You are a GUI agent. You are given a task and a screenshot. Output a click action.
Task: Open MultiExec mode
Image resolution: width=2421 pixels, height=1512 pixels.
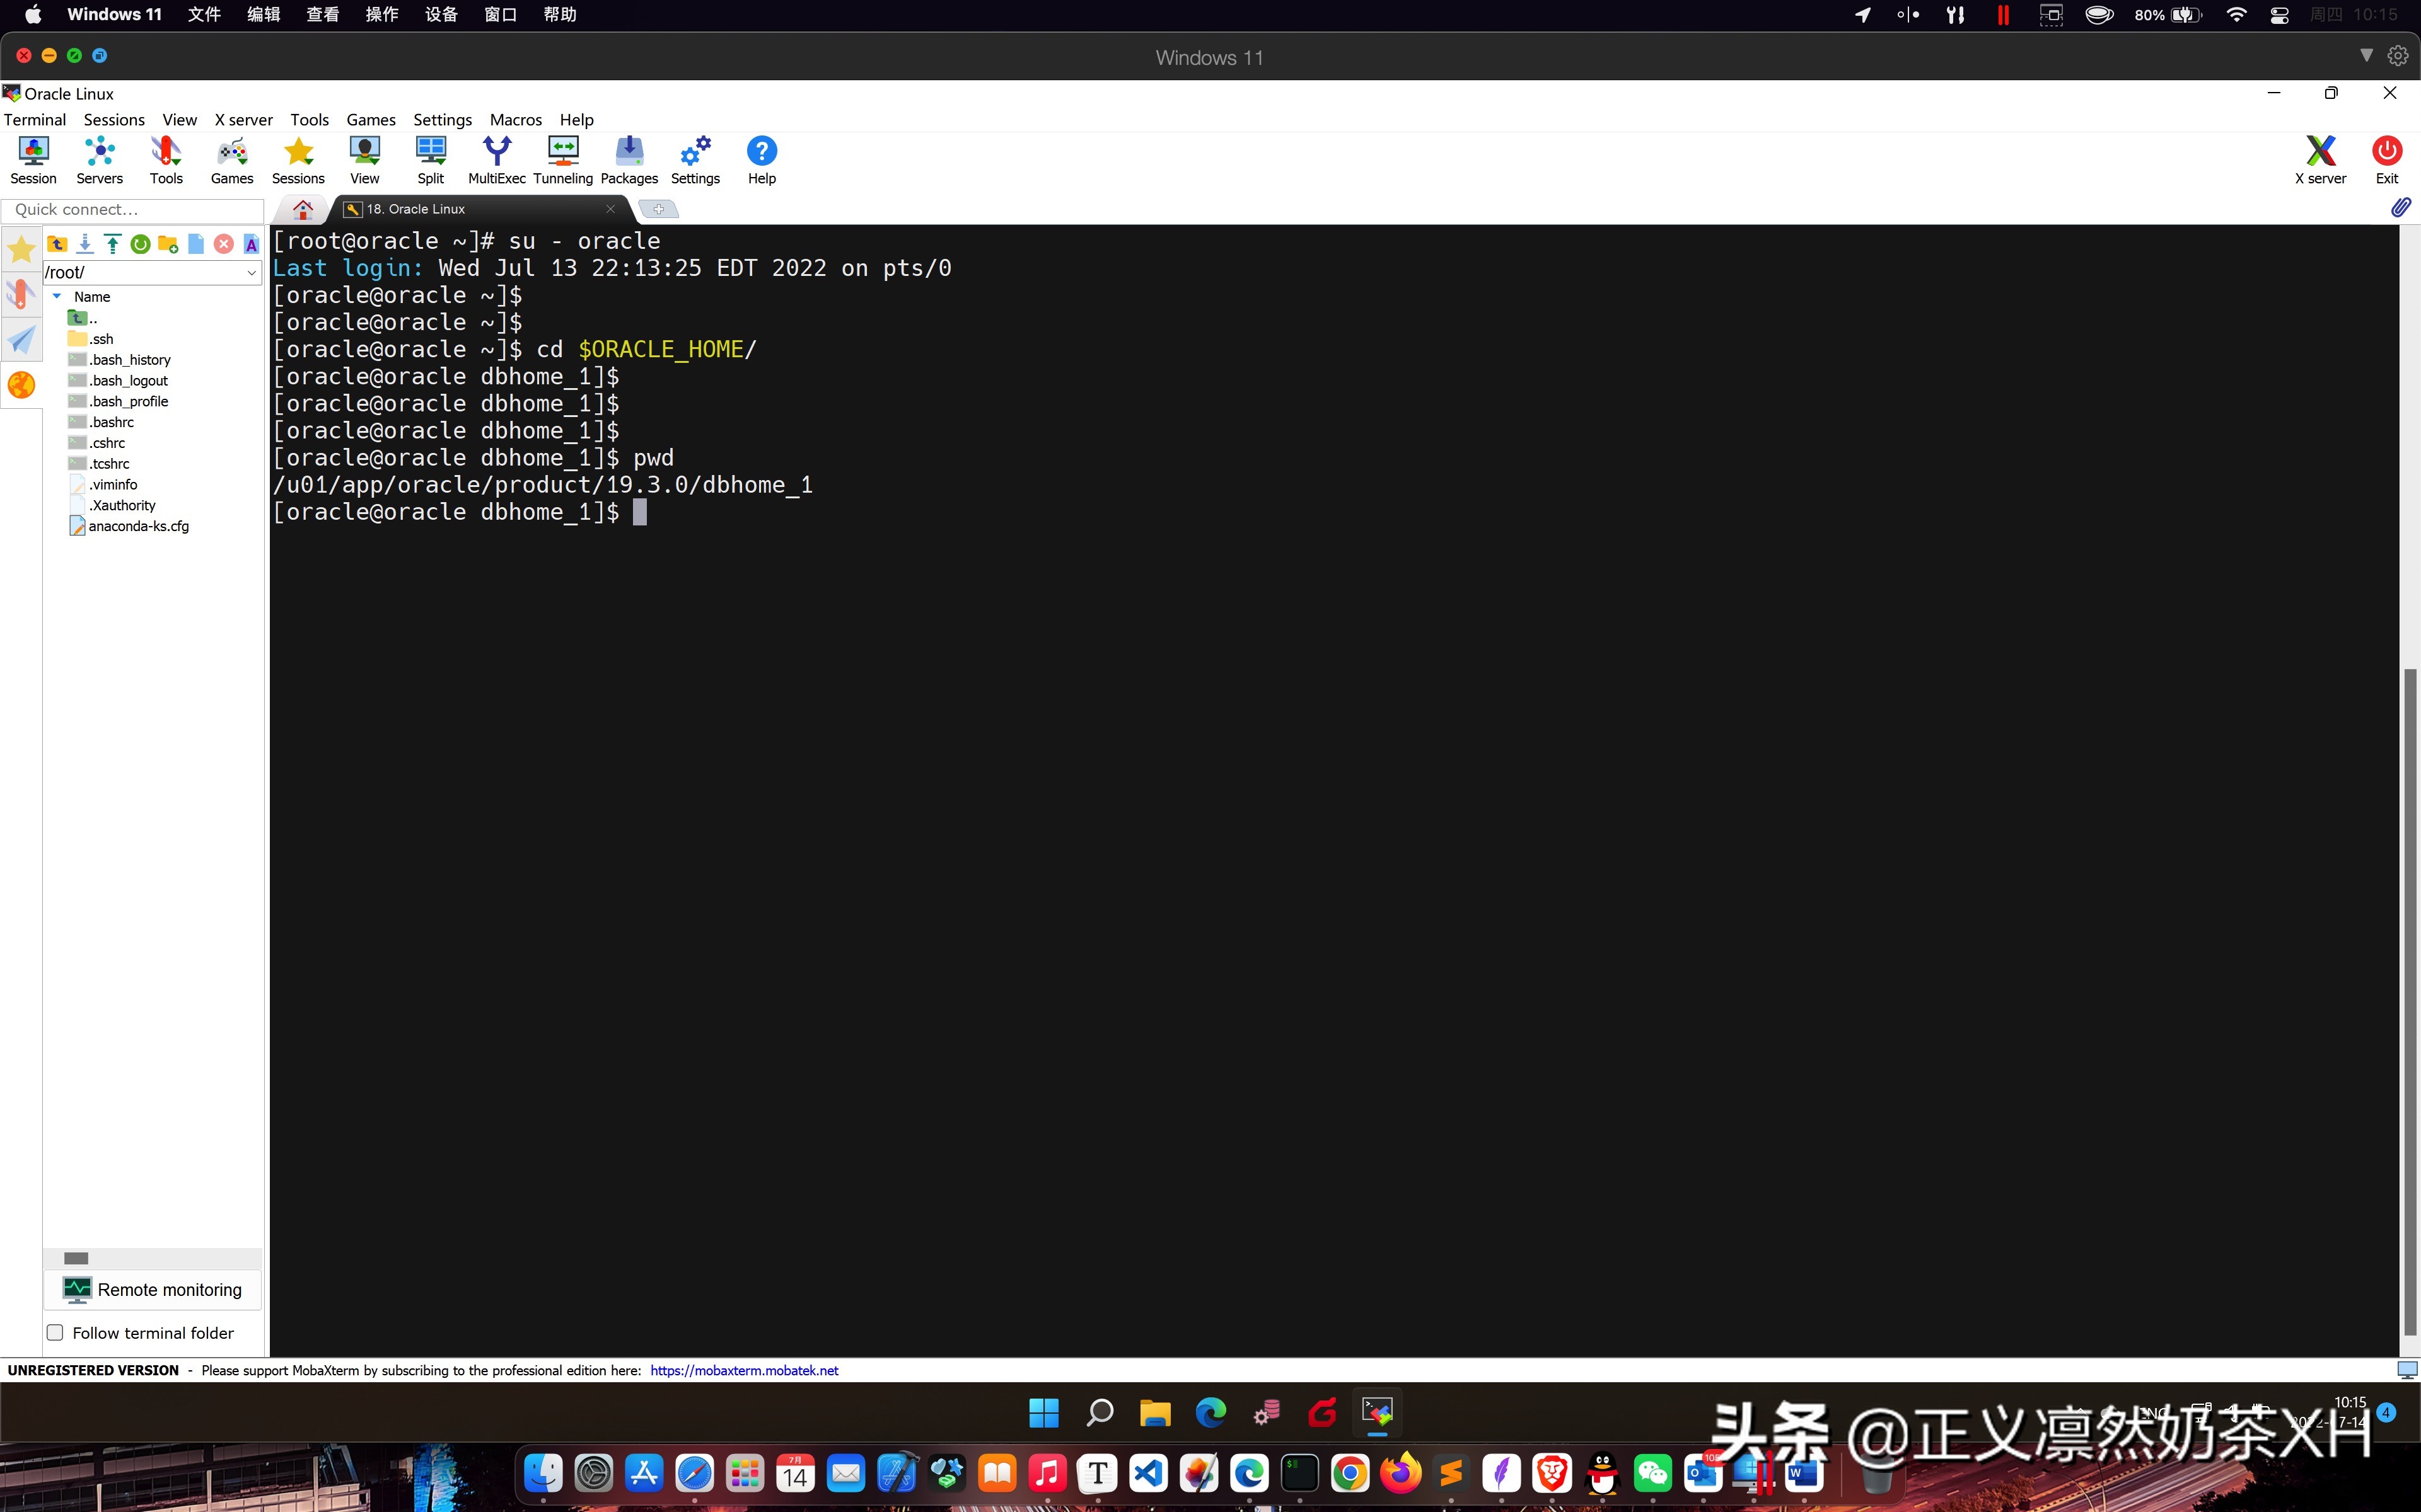tap(496, 159)
